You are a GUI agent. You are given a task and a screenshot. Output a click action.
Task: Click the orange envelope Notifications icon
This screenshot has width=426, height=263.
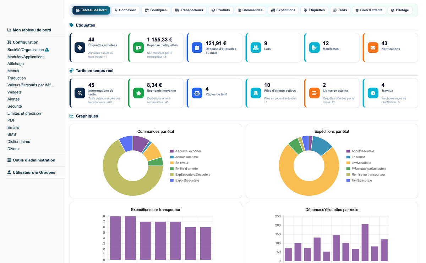373,48
